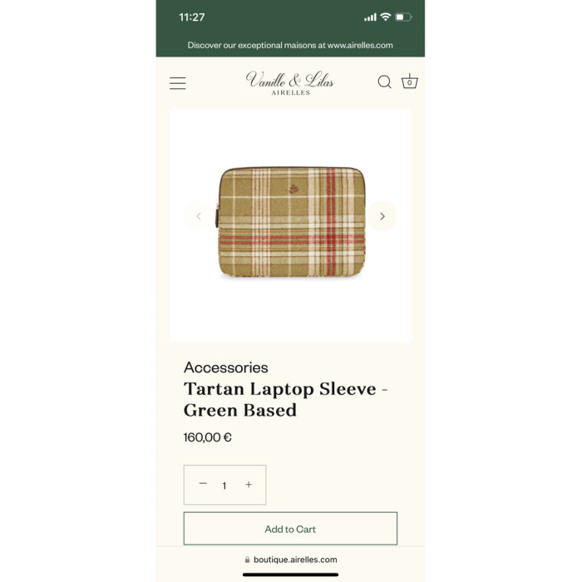Show previous product image with left chevron
The height and width of the screenshot is (582, 582).
coord(199,216)
